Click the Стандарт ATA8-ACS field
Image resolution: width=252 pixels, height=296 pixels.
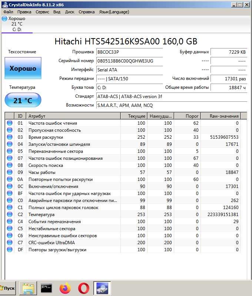point(172,96)
